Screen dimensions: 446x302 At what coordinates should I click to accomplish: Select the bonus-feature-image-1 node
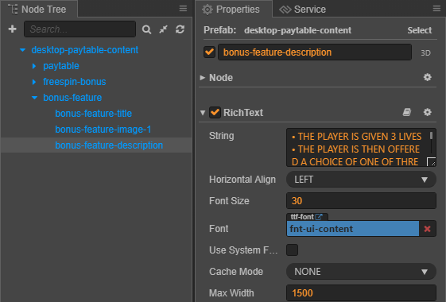coord(103,130)
